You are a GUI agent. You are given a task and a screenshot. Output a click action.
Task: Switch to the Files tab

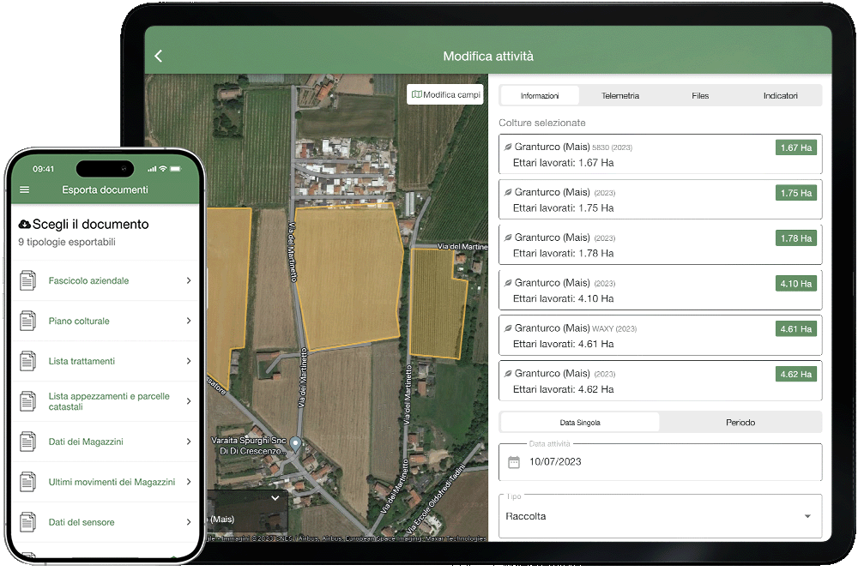[x=700, y=96]
